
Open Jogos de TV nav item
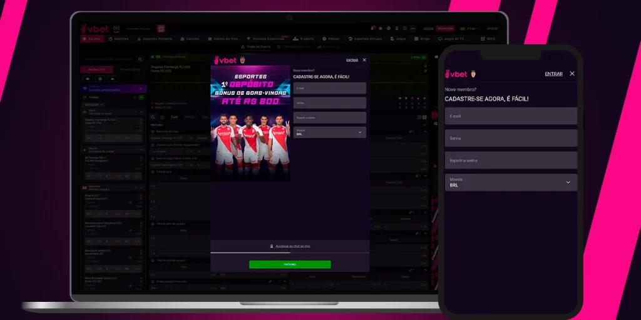coord(451,39)
